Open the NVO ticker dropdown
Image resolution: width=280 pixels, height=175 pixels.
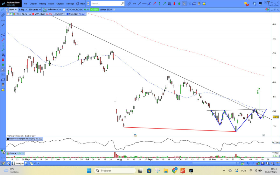13,10
